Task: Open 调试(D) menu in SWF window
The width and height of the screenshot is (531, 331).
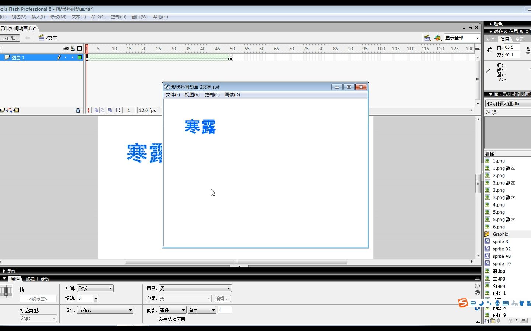Action: tap(232, 95)
